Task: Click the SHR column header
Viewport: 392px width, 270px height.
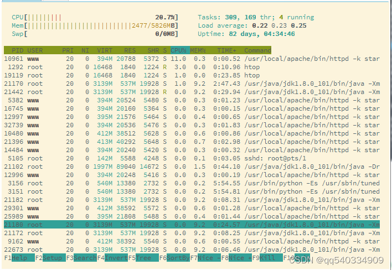Action: click(x=153, y=50)
